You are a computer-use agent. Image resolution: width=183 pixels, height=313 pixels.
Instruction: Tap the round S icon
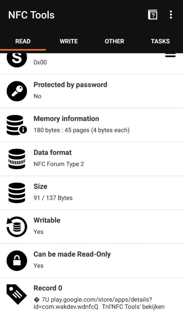(17, 58)
